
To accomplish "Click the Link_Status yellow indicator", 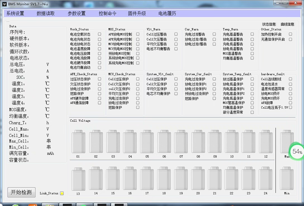I will pyautogui.click(x=62, y=193).
